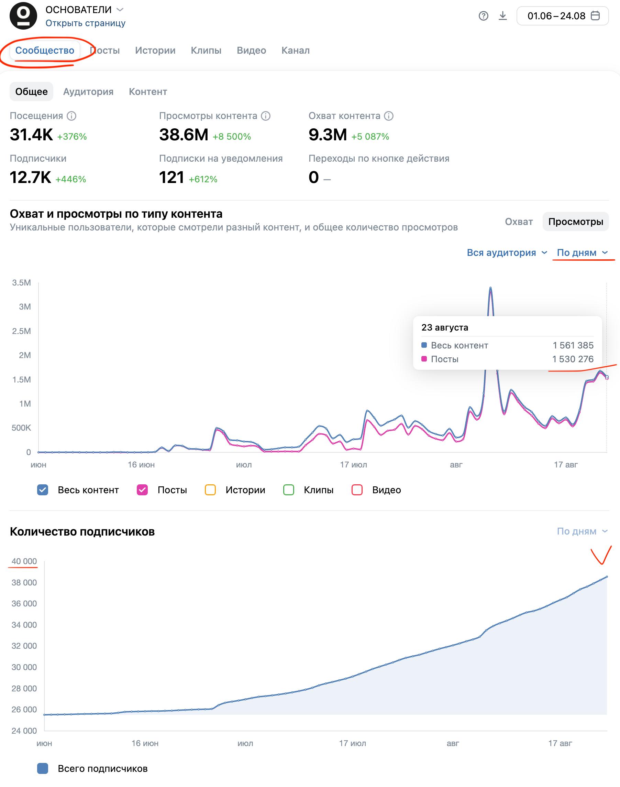Screen dimensions: 620x787
Task: Click the 9.3M Охват контента value
Action: (328, 135)
